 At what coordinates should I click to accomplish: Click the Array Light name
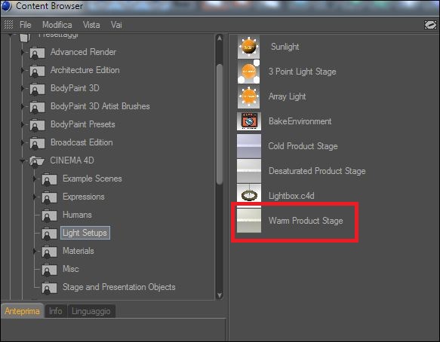point(287,96)
